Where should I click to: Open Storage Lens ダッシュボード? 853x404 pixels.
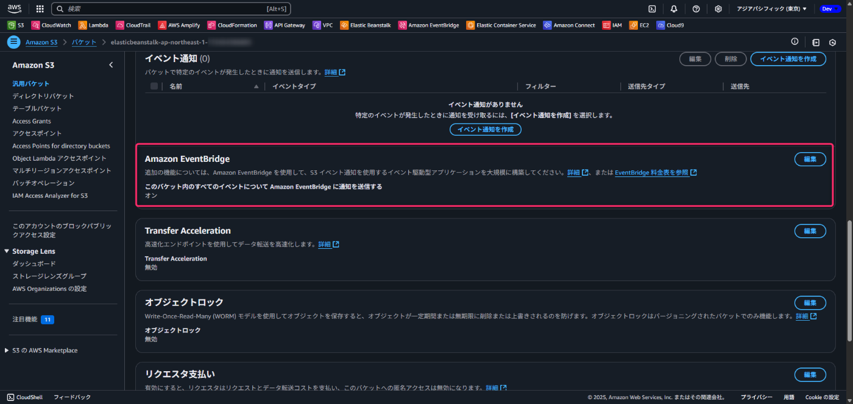pos(34,263)
